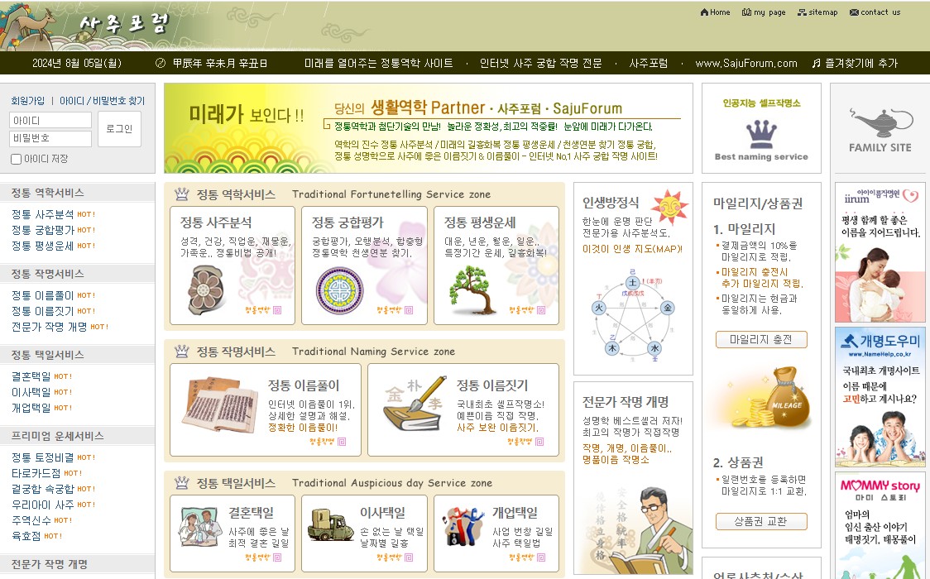Click the 사주포럼 calligraphy logo
Screen dimensions: 930x579
pos(124,24)
